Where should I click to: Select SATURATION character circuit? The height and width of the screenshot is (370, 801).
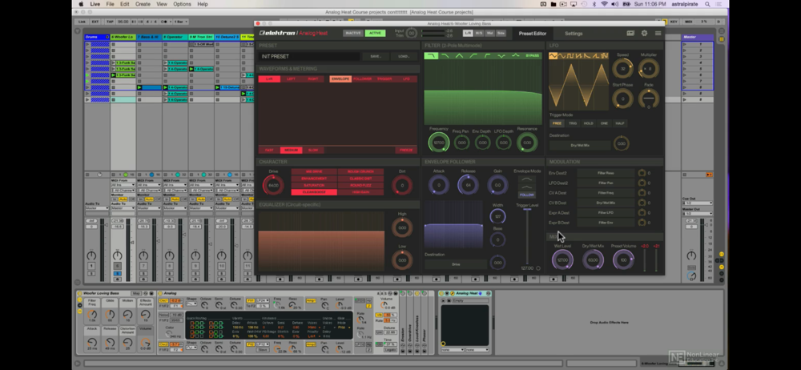[x=314, y=186]
